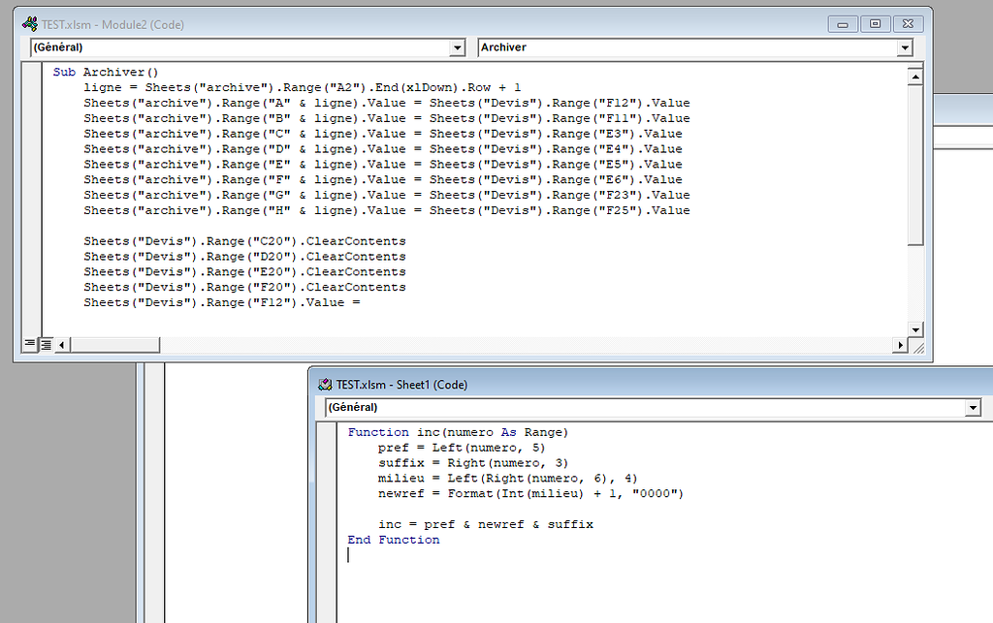The image size is (993, 623).
Task: Click the Function inc(numero As Range) line
Action: [x=456, y=431]
